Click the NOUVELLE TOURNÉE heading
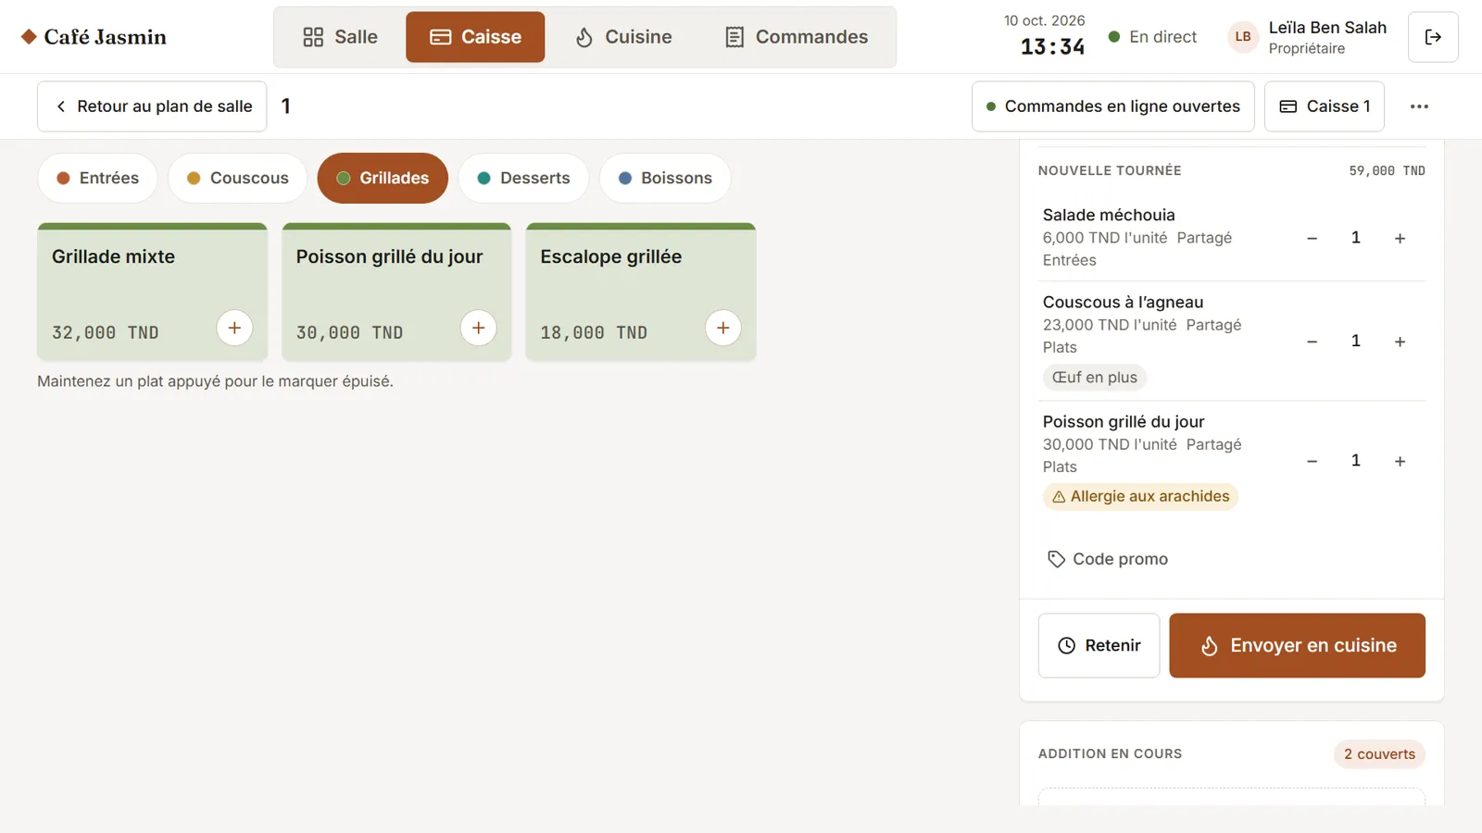This screenshot has height=833, width=1482. click(1110, 170)
